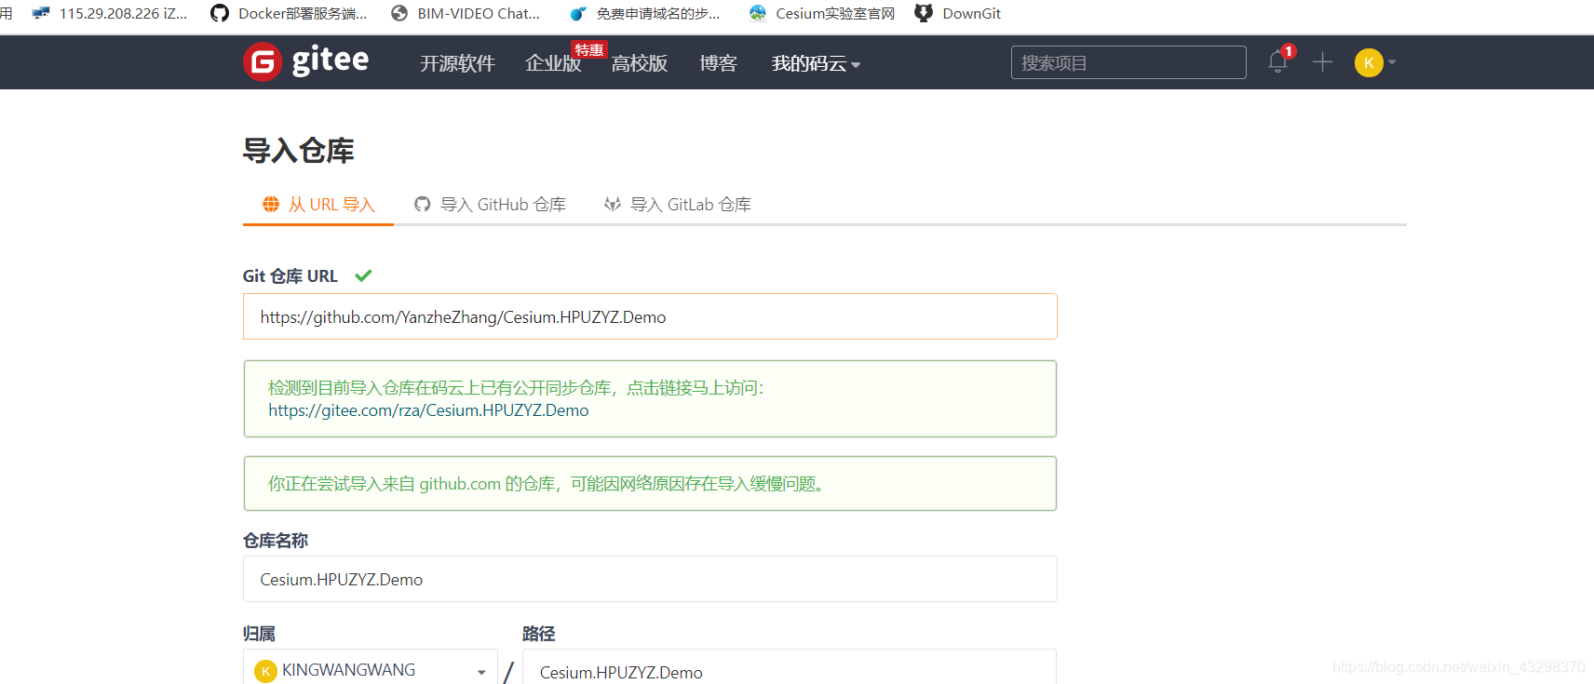Open the notifications bell icon
Screen dimensions: 1594x684
[x=1278, y=62]
